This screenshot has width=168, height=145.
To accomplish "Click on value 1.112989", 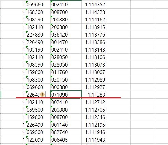I will [94, 80].
